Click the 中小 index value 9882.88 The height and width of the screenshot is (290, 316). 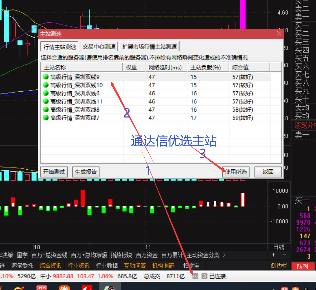[x=63, y=276]
